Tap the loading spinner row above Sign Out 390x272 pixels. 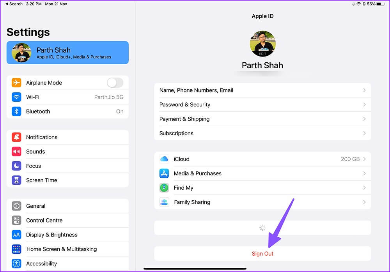tap(262, 228)
